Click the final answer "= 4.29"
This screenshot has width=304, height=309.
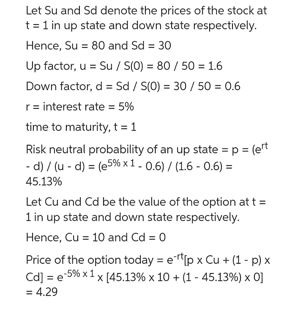[42, 292]
